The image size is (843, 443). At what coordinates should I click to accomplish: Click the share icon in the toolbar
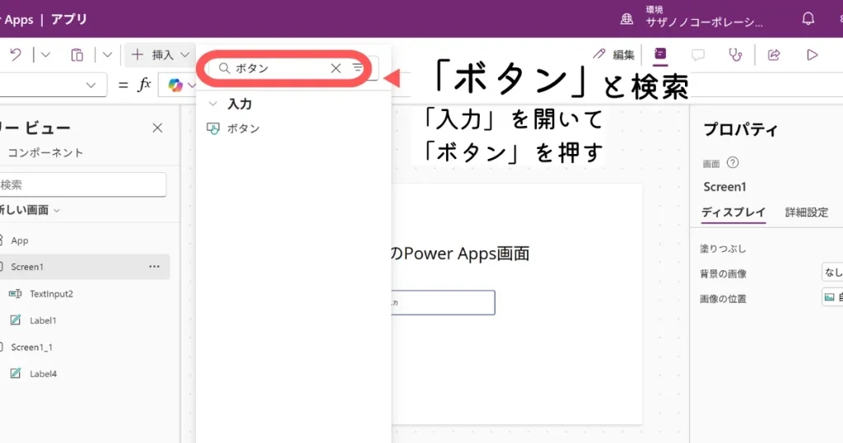pyautogui.click(x=774, y=55)
